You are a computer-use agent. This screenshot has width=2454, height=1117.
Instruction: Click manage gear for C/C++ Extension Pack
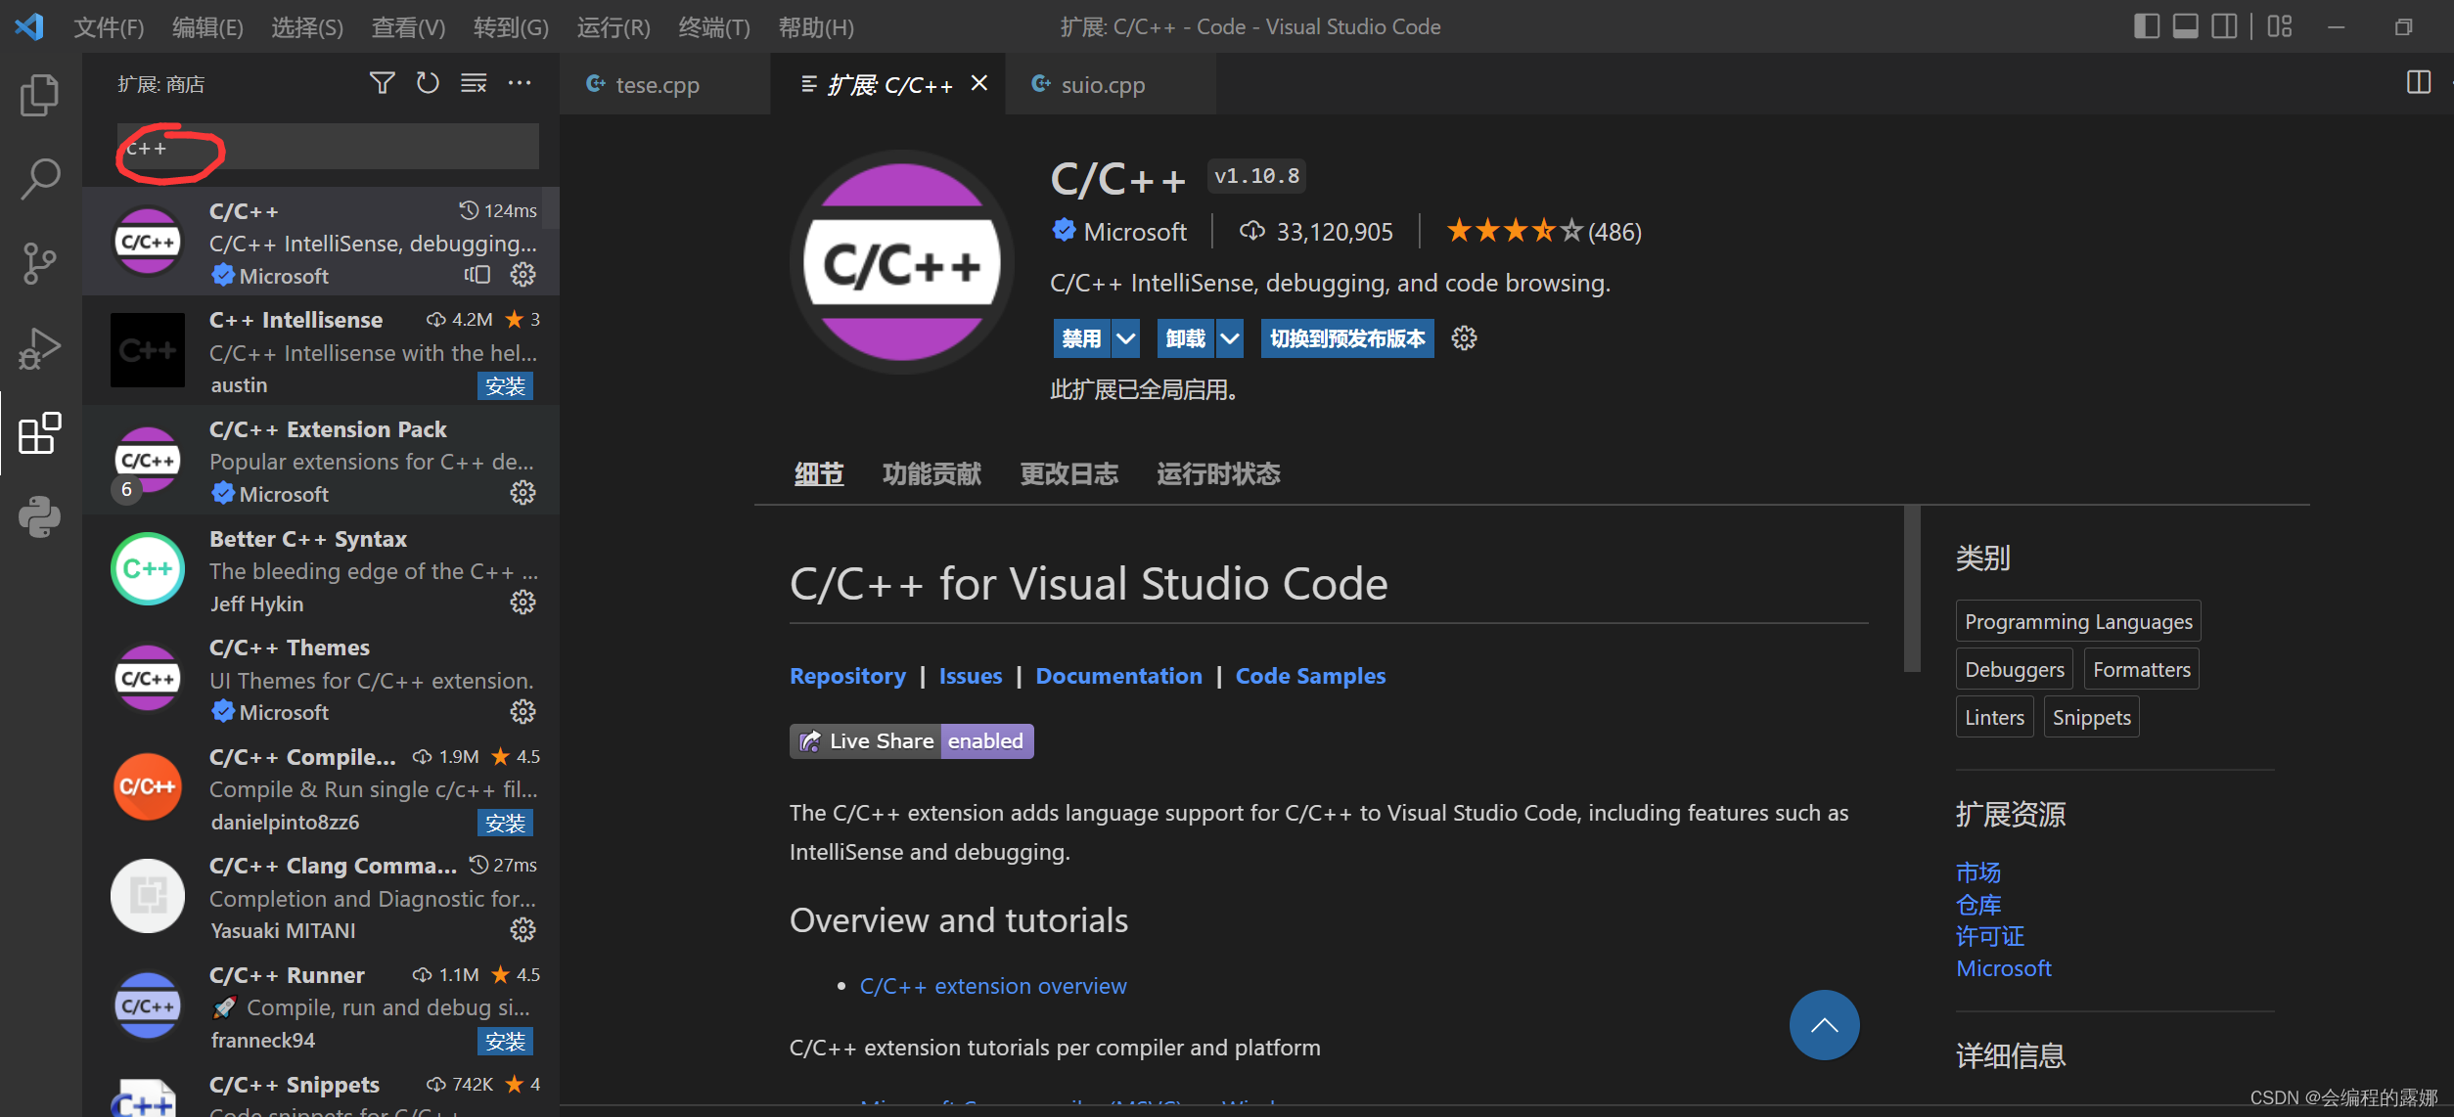point(523,493)
